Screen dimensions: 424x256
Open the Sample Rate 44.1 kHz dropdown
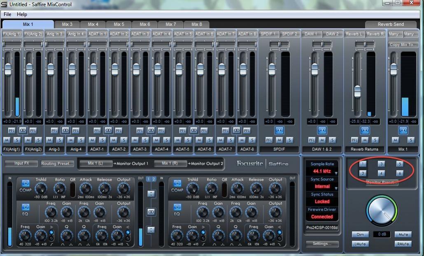(322, 171)
